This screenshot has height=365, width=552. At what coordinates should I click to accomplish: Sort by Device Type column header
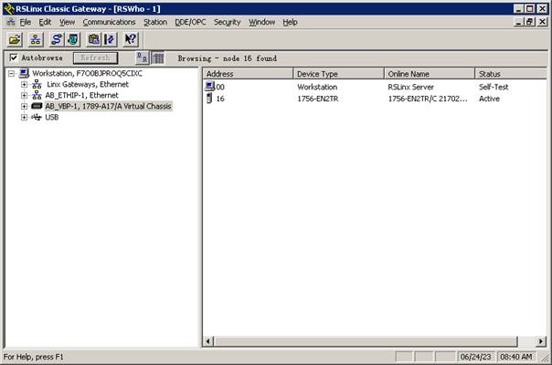tap(339, 74)
